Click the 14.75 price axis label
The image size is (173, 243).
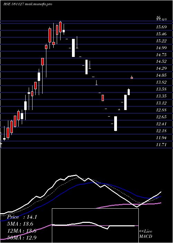click(x=161, y=55)
